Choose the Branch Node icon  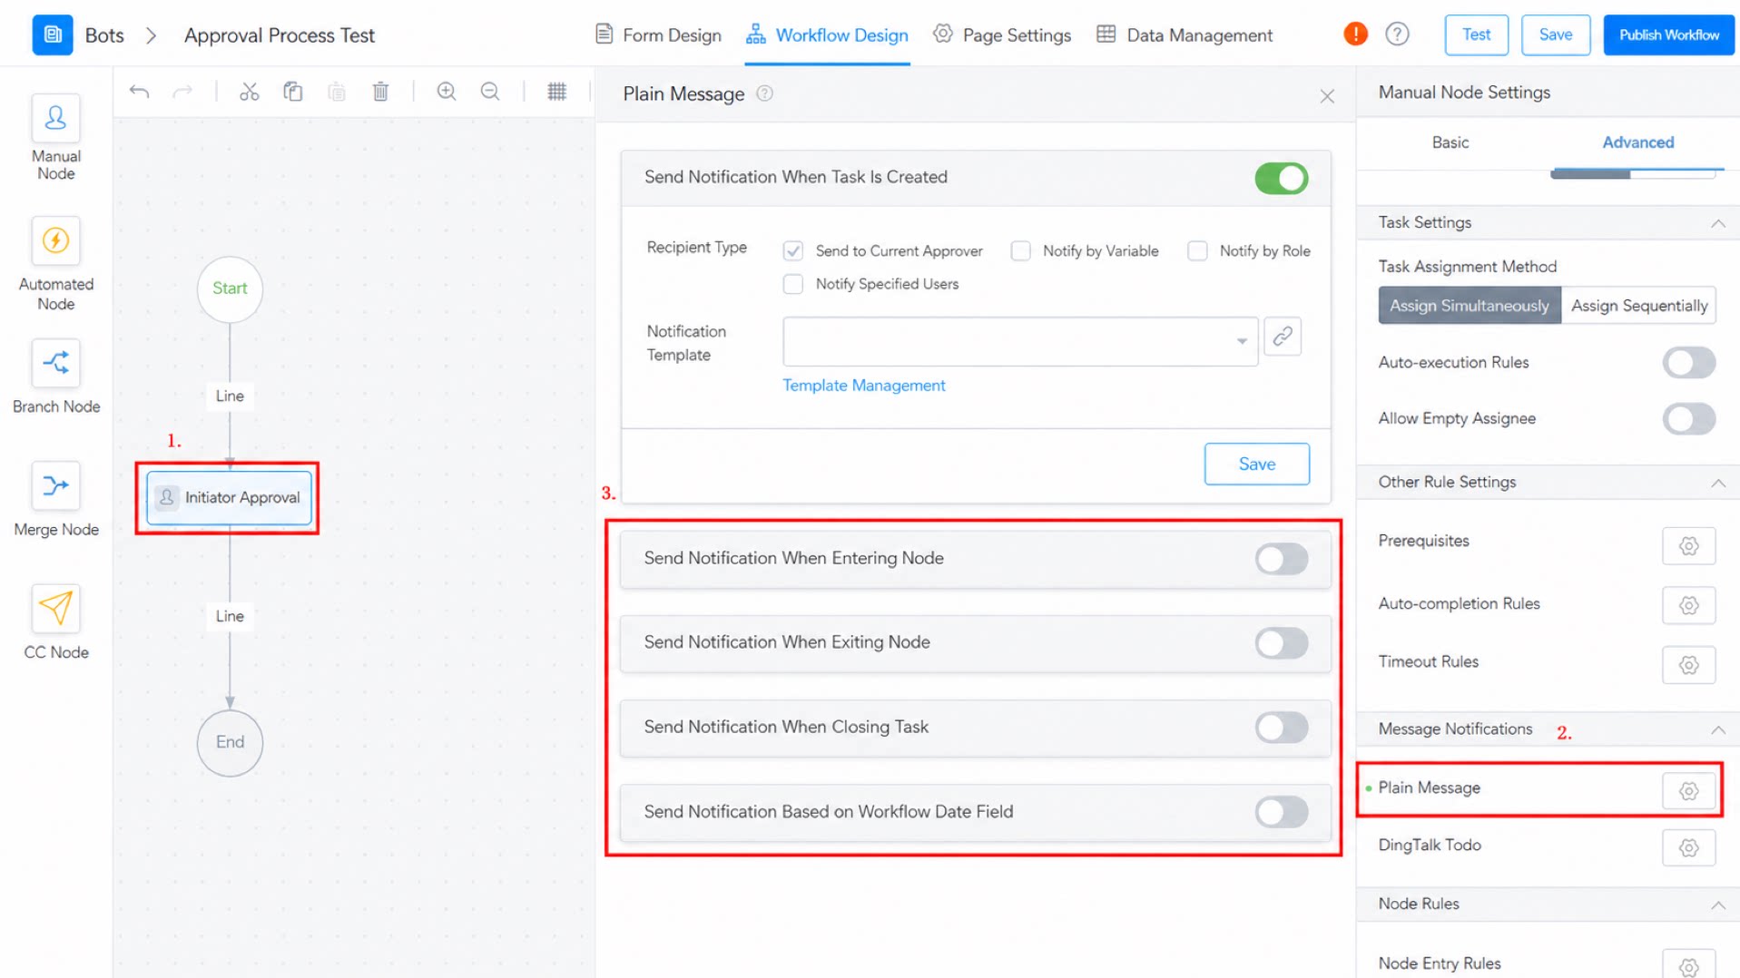(55, 363)
